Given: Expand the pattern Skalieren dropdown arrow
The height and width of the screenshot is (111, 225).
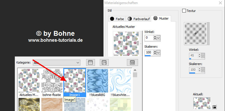Looking at the screenshot, I should (159, 53).
